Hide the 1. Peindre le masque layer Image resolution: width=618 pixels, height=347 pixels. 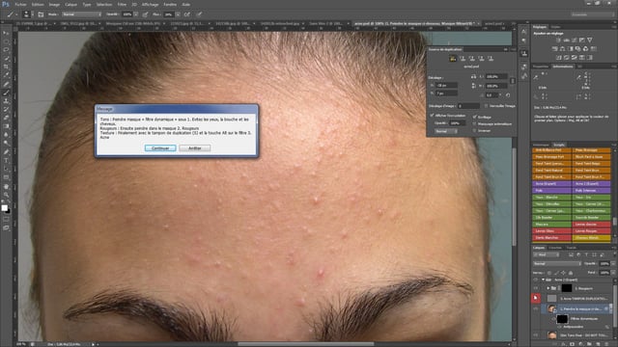point(535,308)
